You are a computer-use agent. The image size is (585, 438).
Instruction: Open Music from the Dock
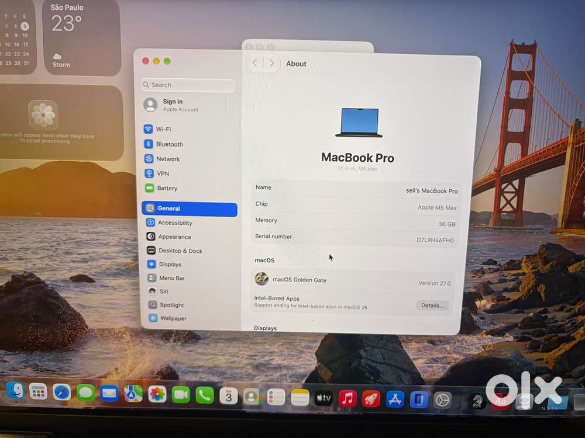click(347, 399)
